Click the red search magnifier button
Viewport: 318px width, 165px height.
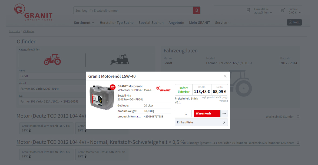(196, 11)
